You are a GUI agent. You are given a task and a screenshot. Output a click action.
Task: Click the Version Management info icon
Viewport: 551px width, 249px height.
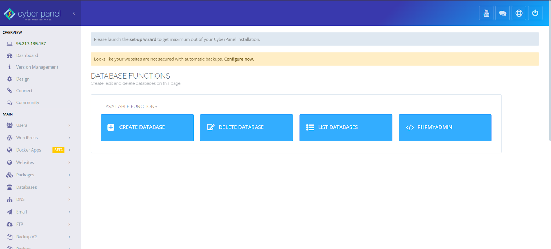(10, 67)
